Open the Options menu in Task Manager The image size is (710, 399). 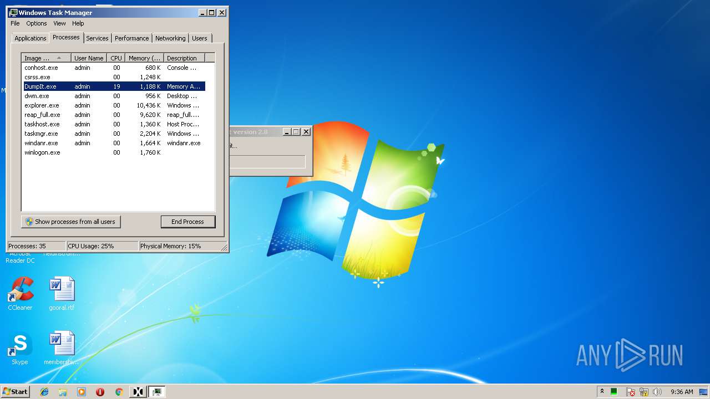click(x=37, y=23)
